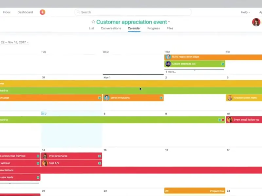The image size is (262, 196).
Task: Click inside the Search field
Action: pos(133,12)
